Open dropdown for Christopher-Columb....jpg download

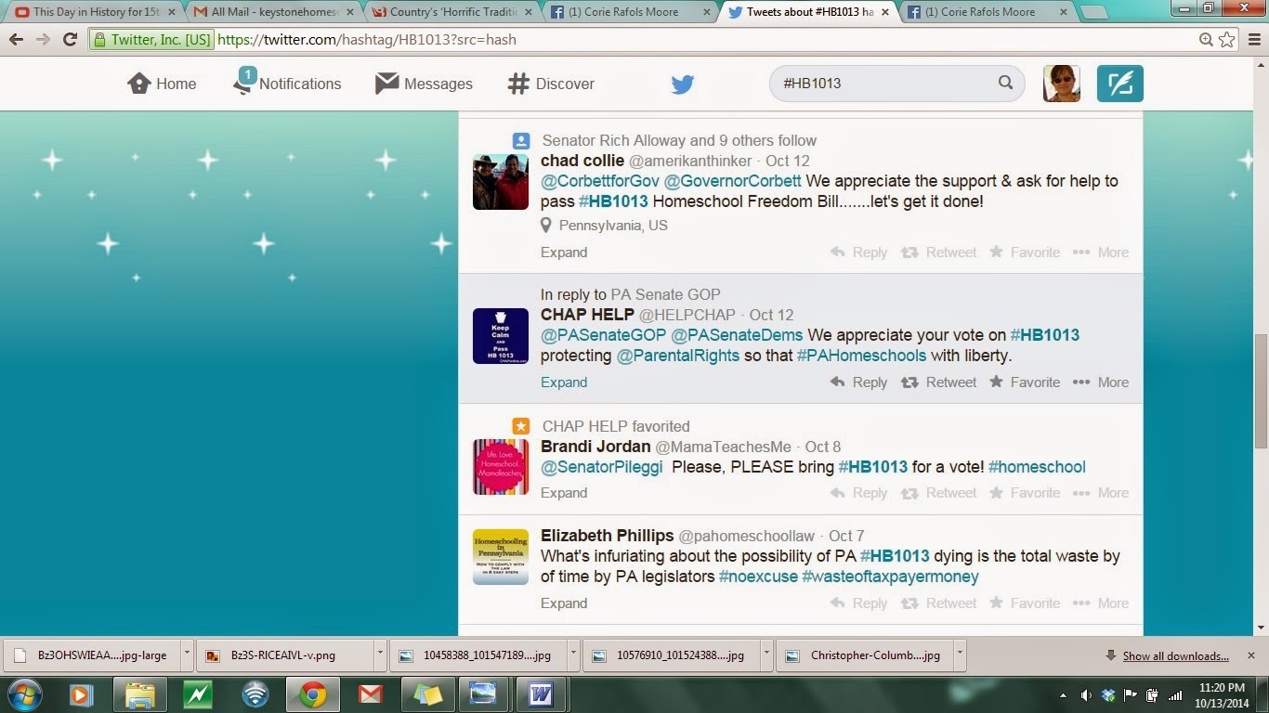(960, 655)
